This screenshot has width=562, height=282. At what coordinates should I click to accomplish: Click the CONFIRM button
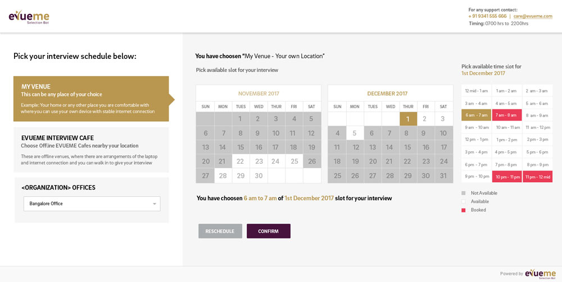click(269, 231)
